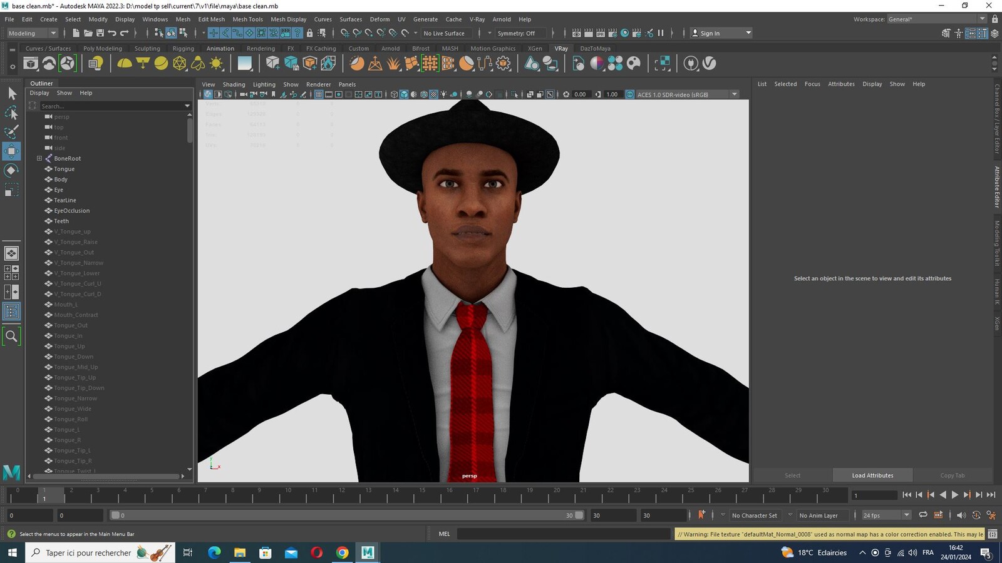This screenshot has height=563, width=1002.
Task: Click the playback range slider bar
Action: (x=347, y=515)
